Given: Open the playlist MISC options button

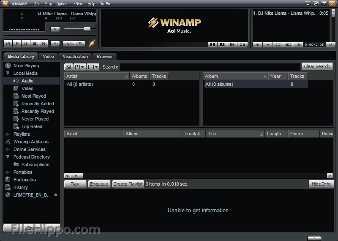Looking at the screenshot, I should (288, 44).
